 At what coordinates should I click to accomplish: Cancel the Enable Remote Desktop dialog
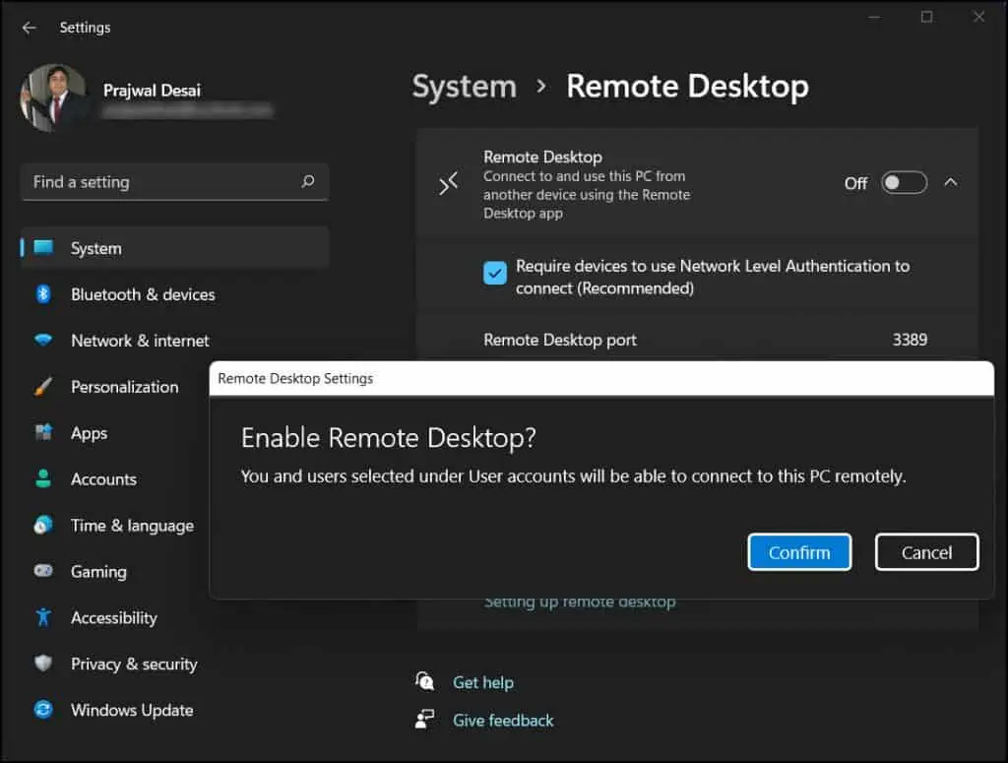pyautogui.click(x=926, y=552)
